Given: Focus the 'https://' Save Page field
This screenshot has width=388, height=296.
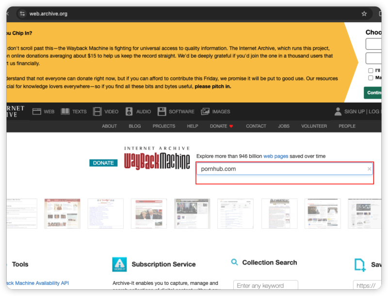Looking at the screenshot, I should coord(367,285).
